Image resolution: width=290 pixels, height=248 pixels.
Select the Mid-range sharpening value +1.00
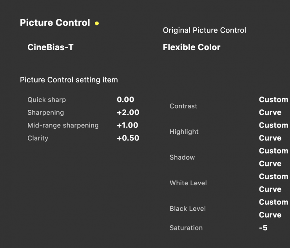pyautogui.click(x=128, y=126)
